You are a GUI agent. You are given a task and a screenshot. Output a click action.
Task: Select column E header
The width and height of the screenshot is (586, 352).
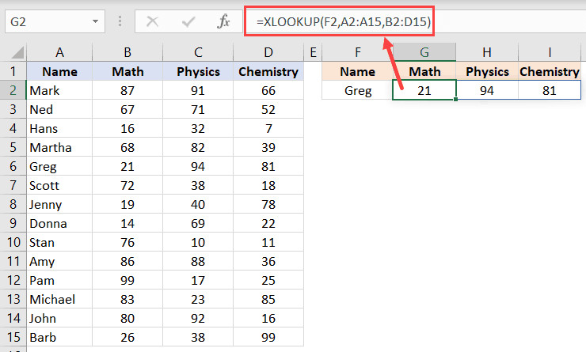point(313,52)
